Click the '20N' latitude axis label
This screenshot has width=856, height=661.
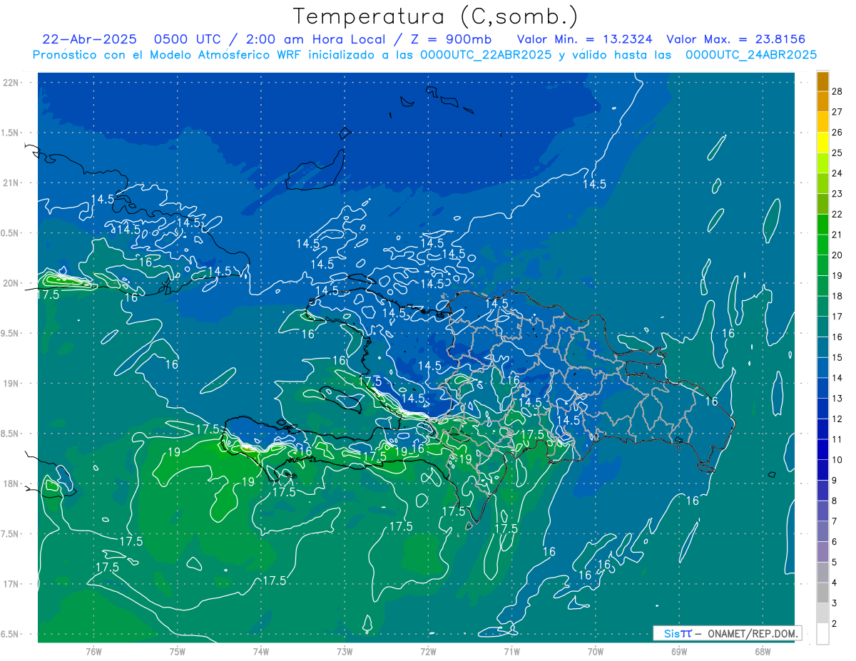[11, 283]
